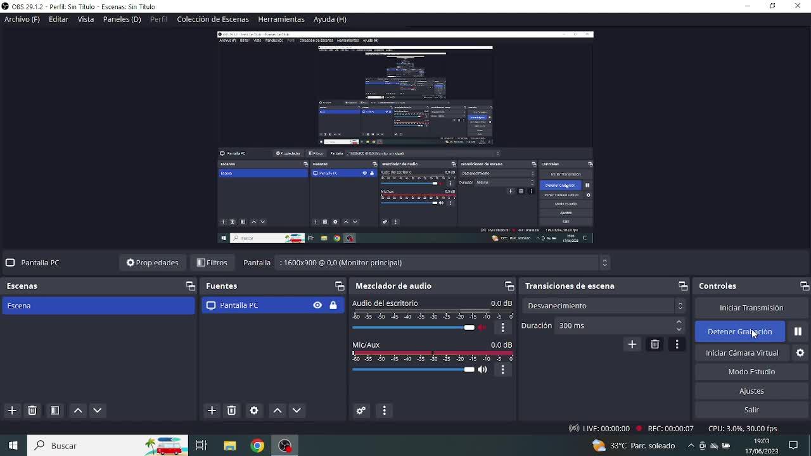Adjust Mic/Aux volume slider
Image resolution: width=811 pixels, height=456 pixels.
point(413,369)
